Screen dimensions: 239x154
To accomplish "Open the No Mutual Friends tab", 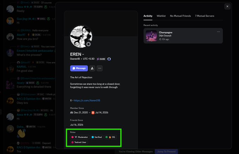I will (180, 16).
